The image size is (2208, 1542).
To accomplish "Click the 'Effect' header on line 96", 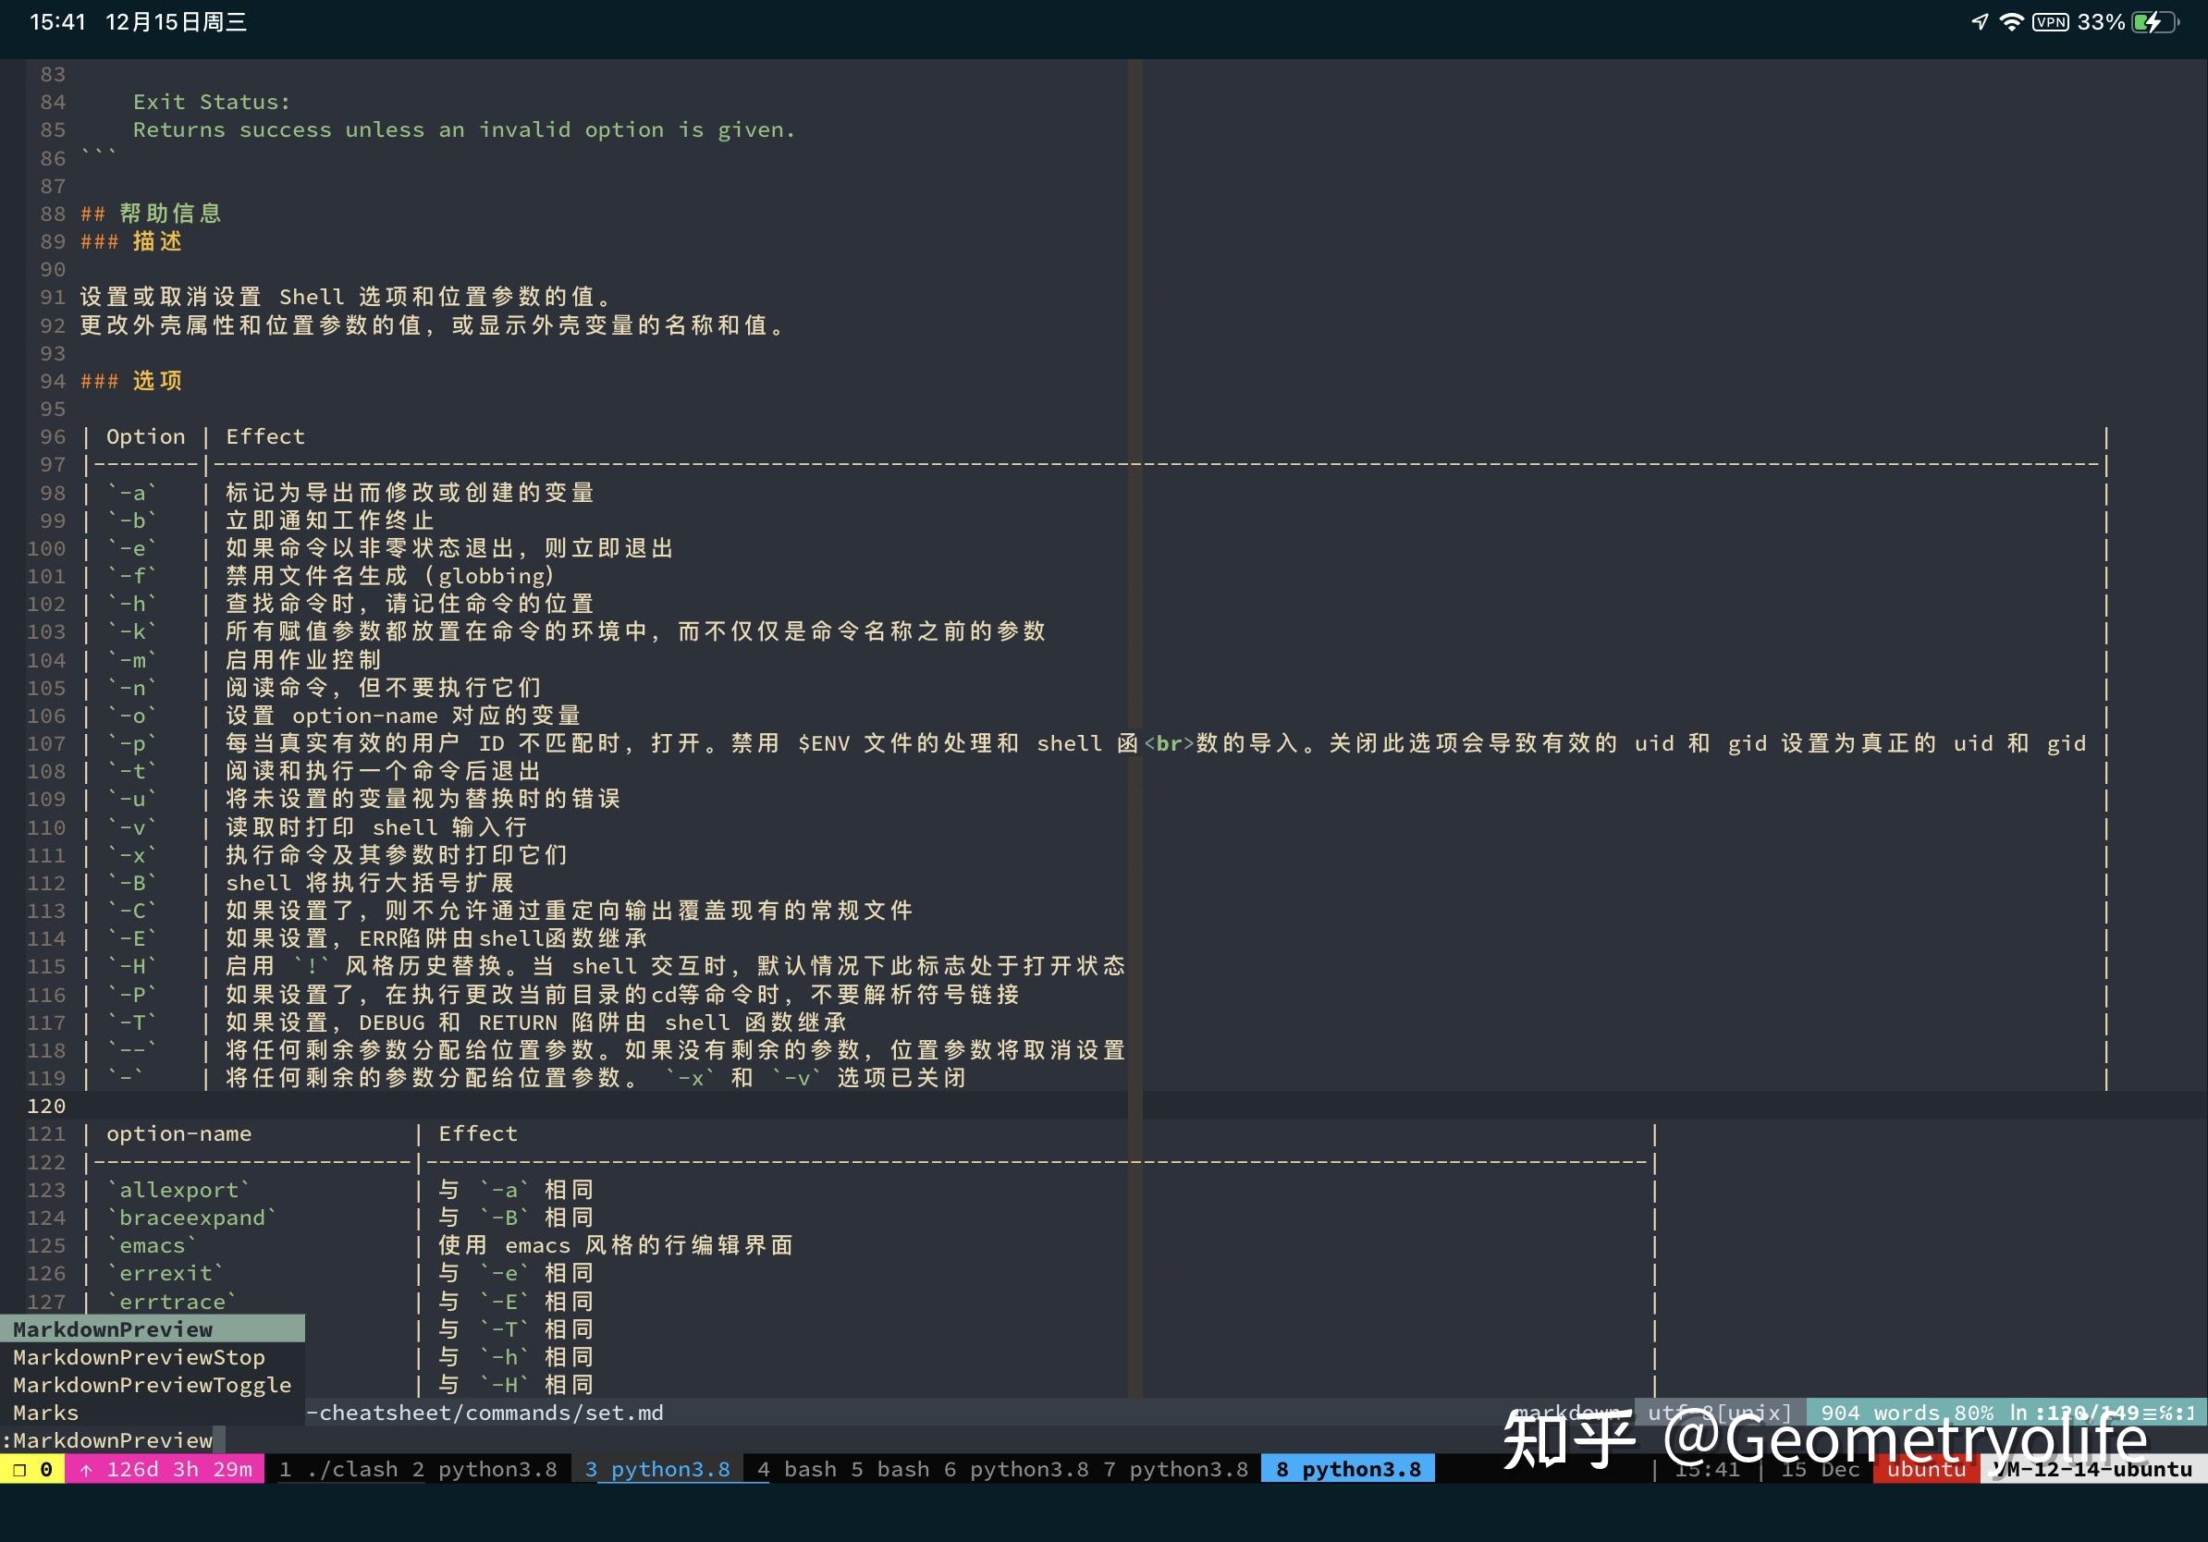I will pos(265,436).
